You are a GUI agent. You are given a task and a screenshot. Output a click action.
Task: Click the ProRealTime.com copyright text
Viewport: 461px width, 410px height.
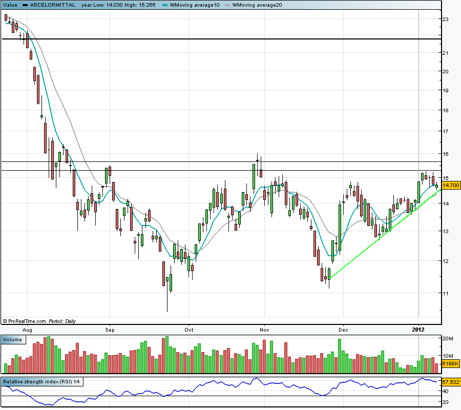point(25,321)
